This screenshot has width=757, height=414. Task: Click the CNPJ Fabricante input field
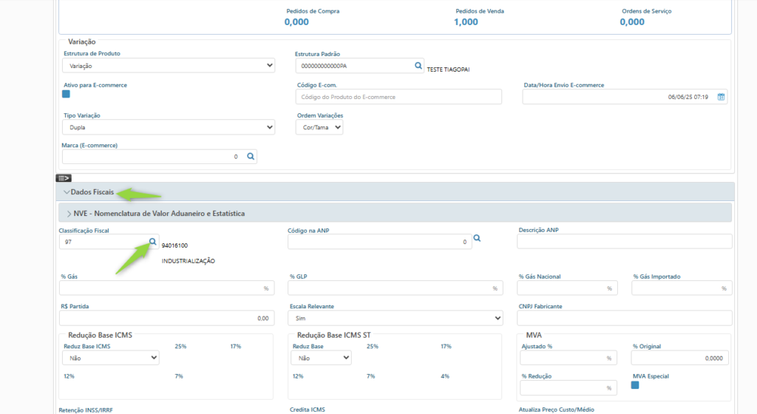tap(624, 318)
